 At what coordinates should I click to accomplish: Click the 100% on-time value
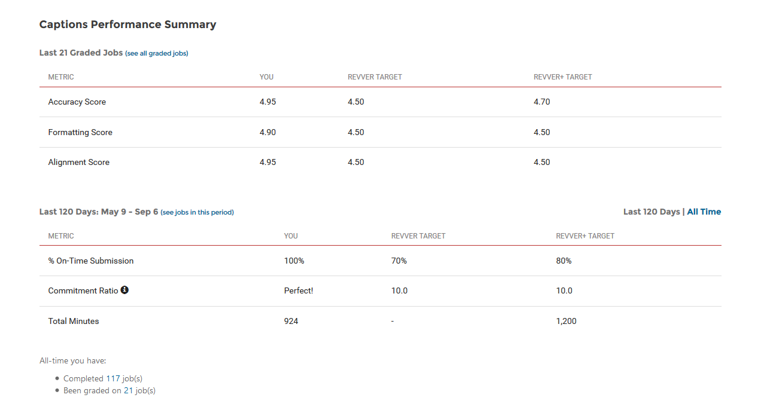point(294,261)
